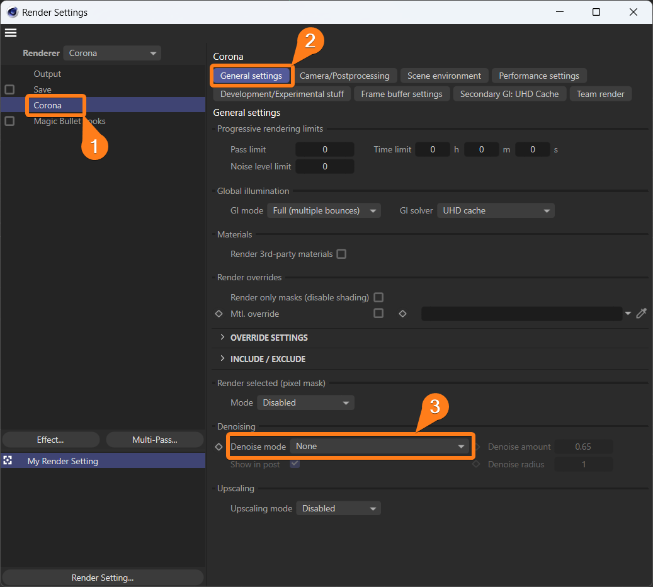Screen dimensions: 653x587
Task: Click the Noise level limit field
Action: (325, 167)
